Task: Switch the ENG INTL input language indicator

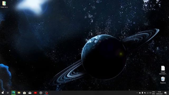Action: click(x=154, y=93)
